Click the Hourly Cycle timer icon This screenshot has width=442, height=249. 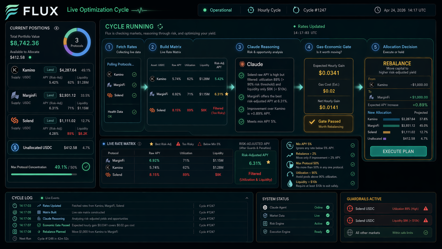251,10
